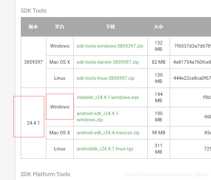Select the 144 MB size cell
Image resolution: width=211 pixels, height=180 pixels.
[159, 97]
